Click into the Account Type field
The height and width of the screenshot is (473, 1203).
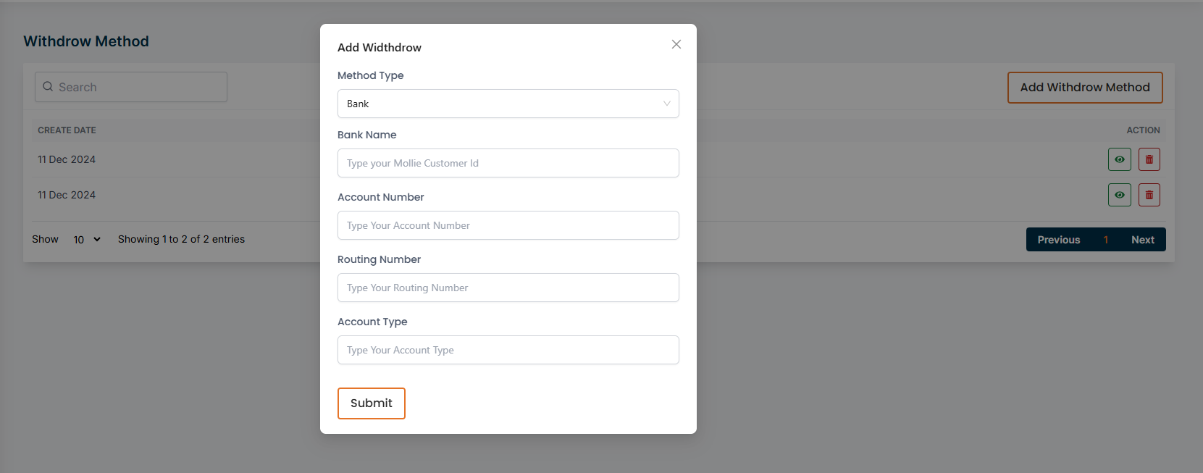pyautogui.click(x=508, y=350)
